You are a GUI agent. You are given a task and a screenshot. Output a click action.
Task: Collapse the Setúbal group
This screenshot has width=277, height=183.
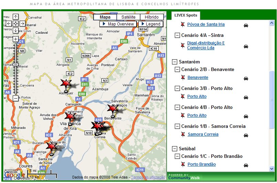coord(174,149)
